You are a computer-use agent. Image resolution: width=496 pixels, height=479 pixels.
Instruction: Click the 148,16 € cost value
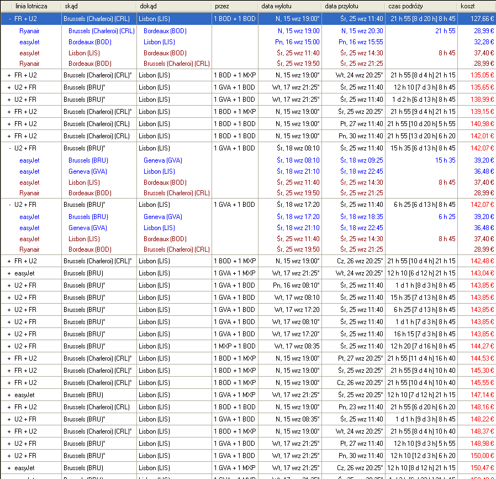(x=482, y=407)
